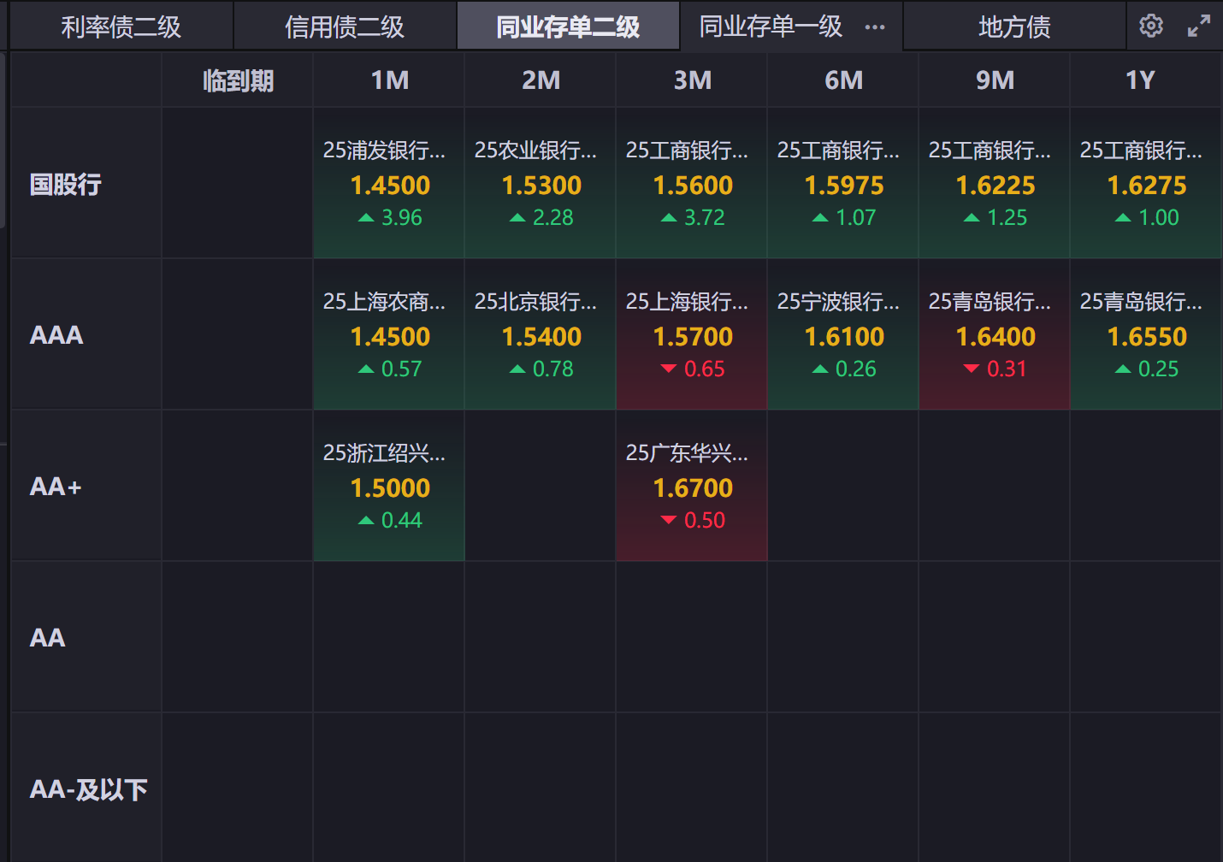The height and width of the screenshot is (862, 1223).
Task: Click the 25宁波银行 6M quote cell
Action: 843,335
